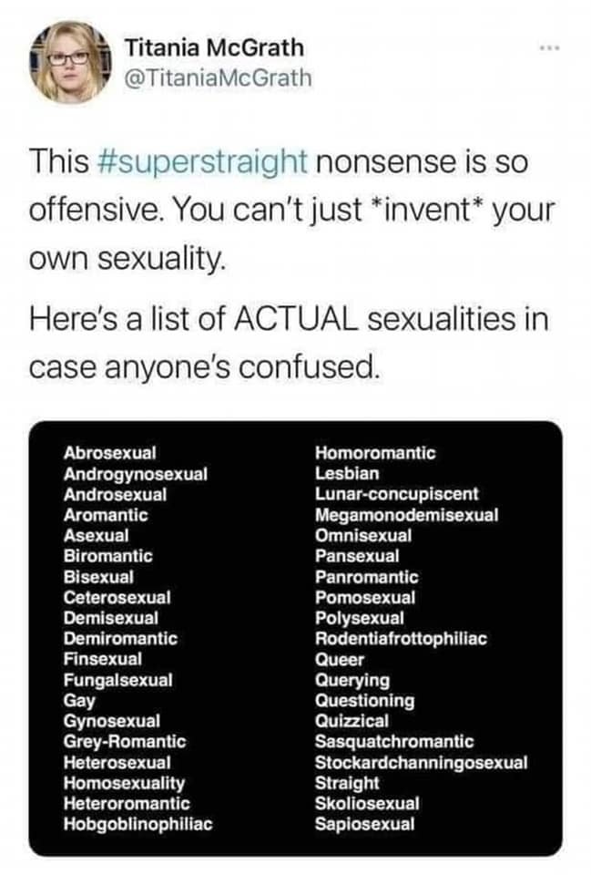Image resolution: width=591 pixels, height=875 pixels.
Task: Open the Titania McGrath display name
Action: pyautogui.click(x=213, y=47)
